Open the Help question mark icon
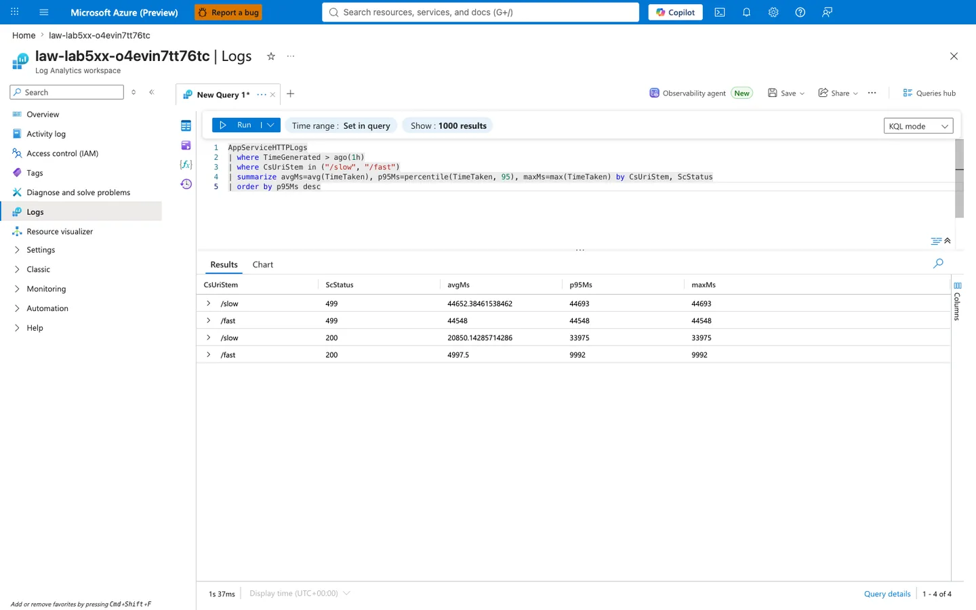This screenshot has width=976, height=610. point(800,12)
